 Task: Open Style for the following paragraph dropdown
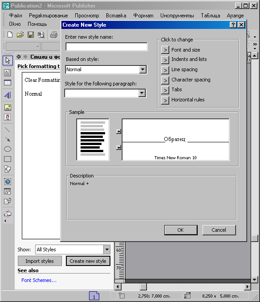tap(142, 93)
